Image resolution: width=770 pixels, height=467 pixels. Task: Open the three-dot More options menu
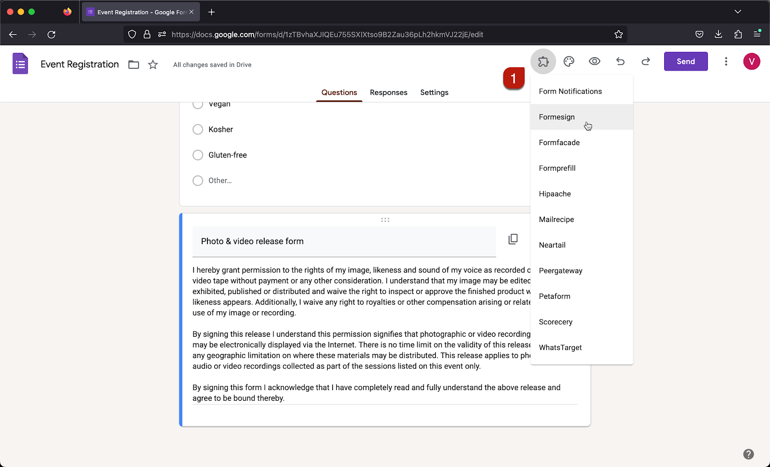726,61
